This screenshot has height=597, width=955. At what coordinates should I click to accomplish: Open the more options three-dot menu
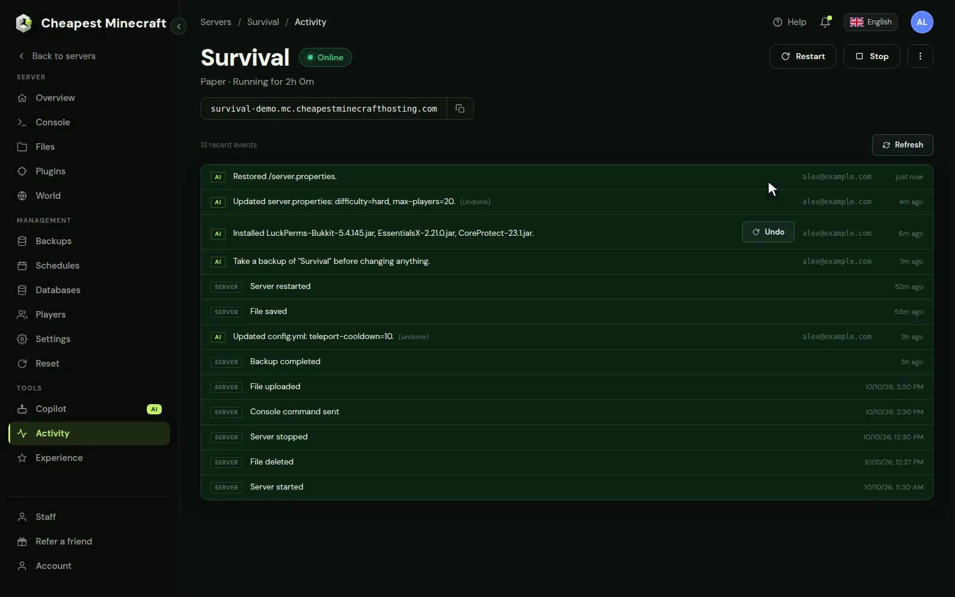920,56
